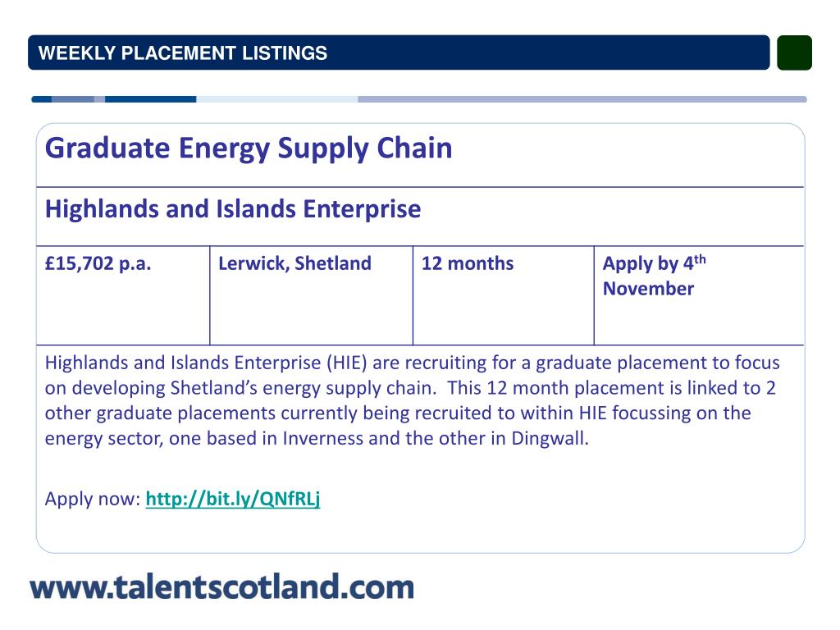Screen dimensions: 840x630
Task: Select the Weekly Placement Listings header bar
Action: [x=399, y=52]
